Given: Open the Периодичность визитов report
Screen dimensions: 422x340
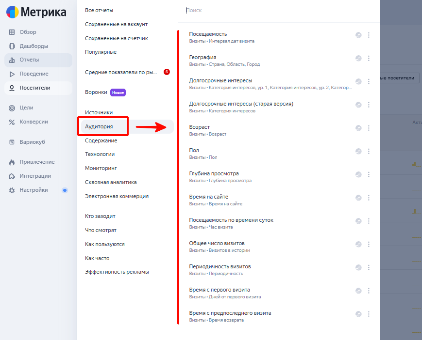Looking at the screenshot, I should pos(219,266).
